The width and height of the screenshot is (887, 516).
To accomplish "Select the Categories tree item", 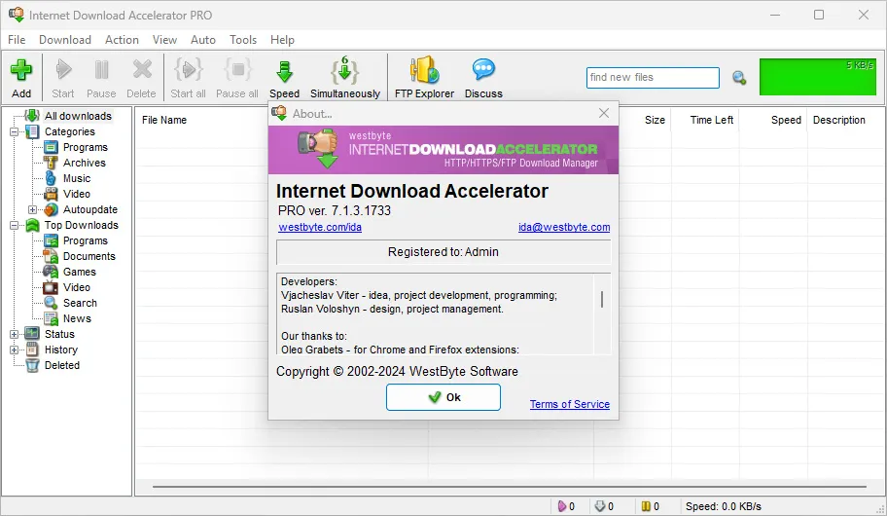I will click(70, 132).
